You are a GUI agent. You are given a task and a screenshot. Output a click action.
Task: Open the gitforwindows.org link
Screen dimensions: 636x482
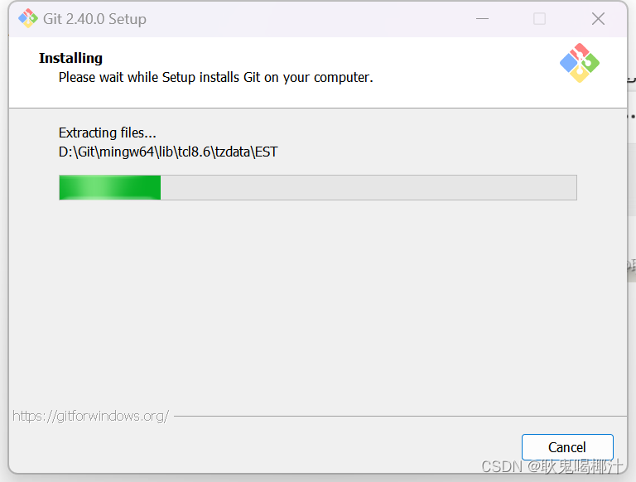point(91,416)
